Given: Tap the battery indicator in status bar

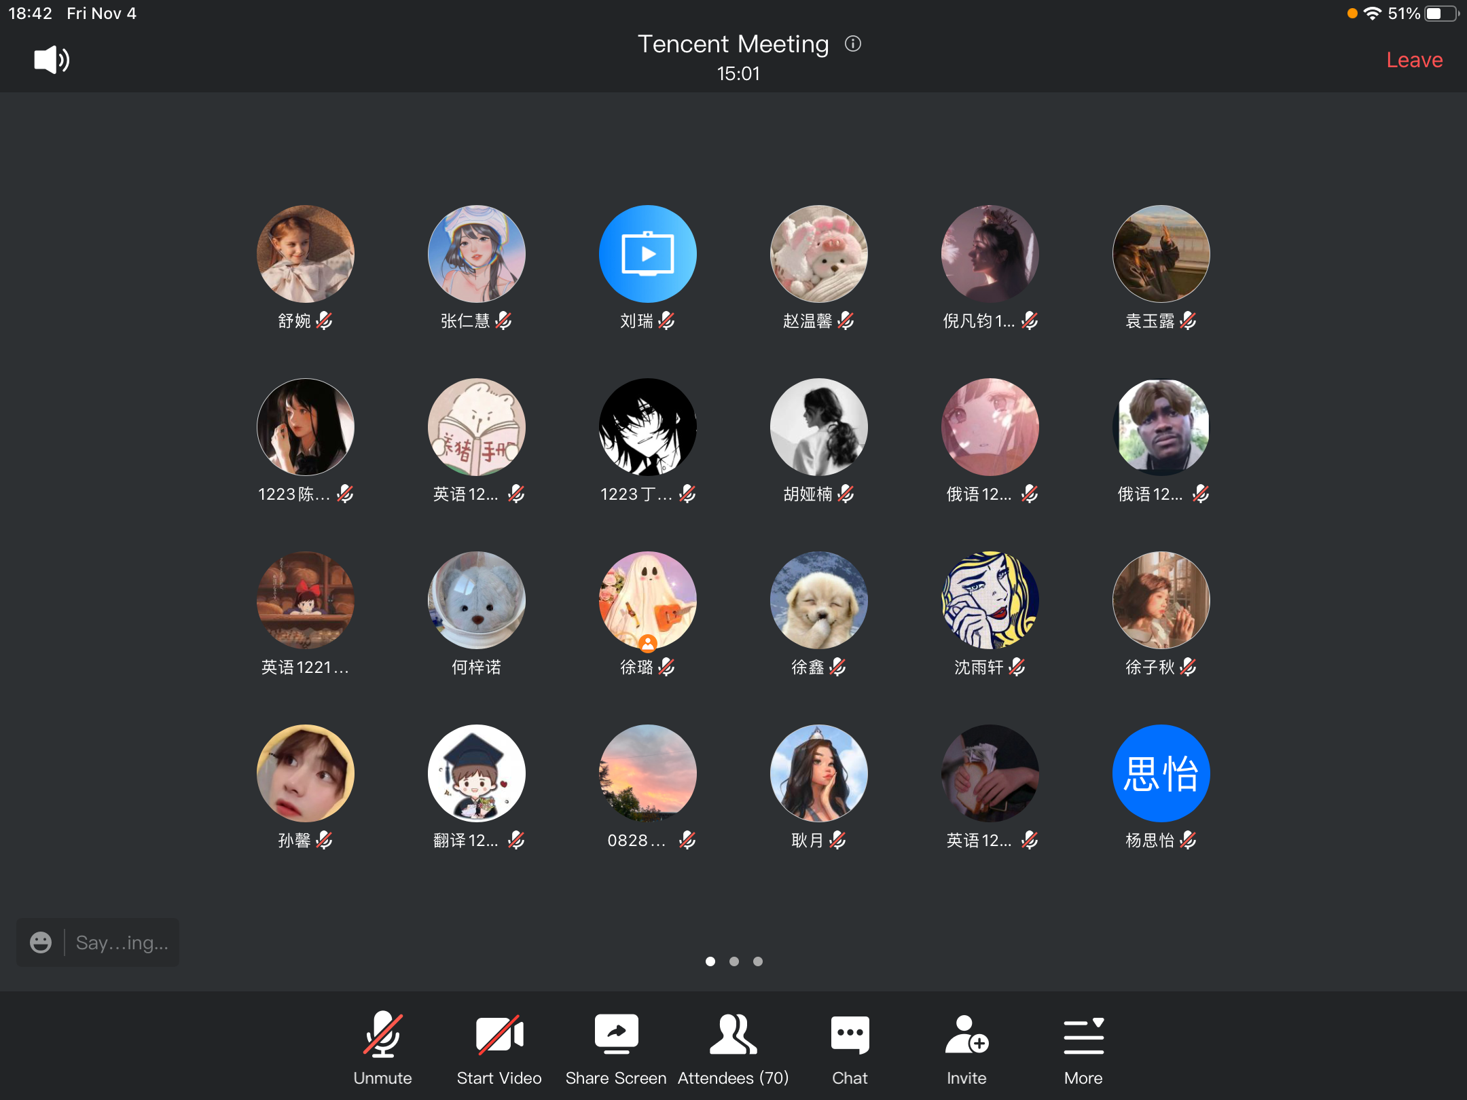Looking at the screenshot, I should coord(1440,14).
